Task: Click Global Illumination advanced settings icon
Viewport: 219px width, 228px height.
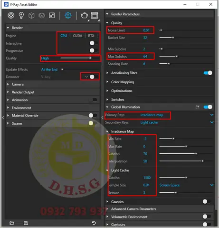Action: (x=197, y=107)
